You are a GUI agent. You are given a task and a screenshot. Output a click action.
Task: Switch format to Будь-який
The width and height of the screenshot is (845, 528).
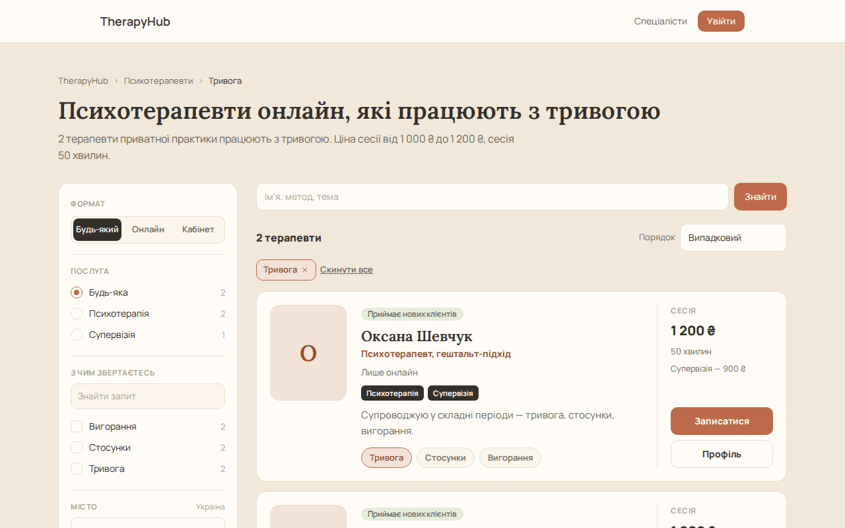pyautogui.click(x=97, y=230)
